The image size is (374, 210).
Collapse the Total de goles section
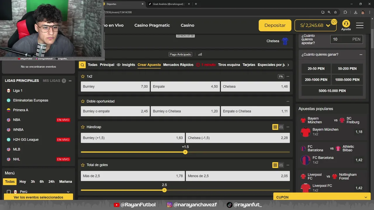click(x=288, y=165)
